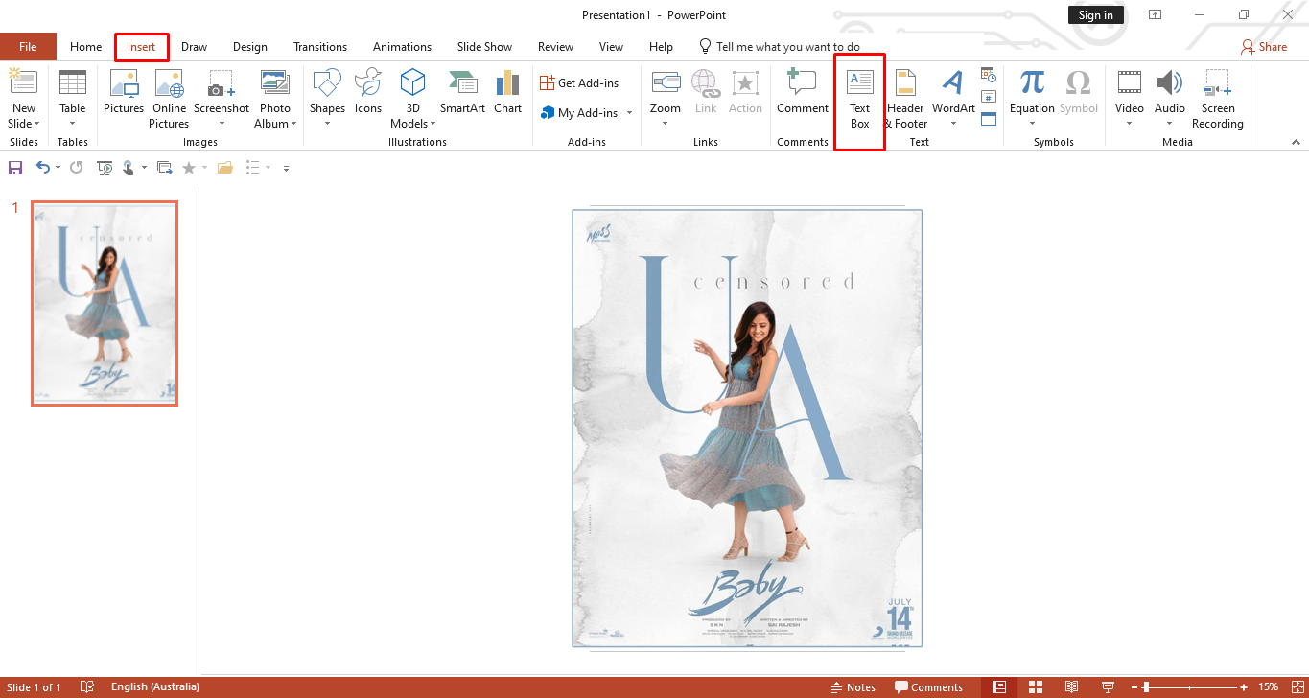
Task: Click the Text Box icon in ribbon
Action: [x=859, y=84]
